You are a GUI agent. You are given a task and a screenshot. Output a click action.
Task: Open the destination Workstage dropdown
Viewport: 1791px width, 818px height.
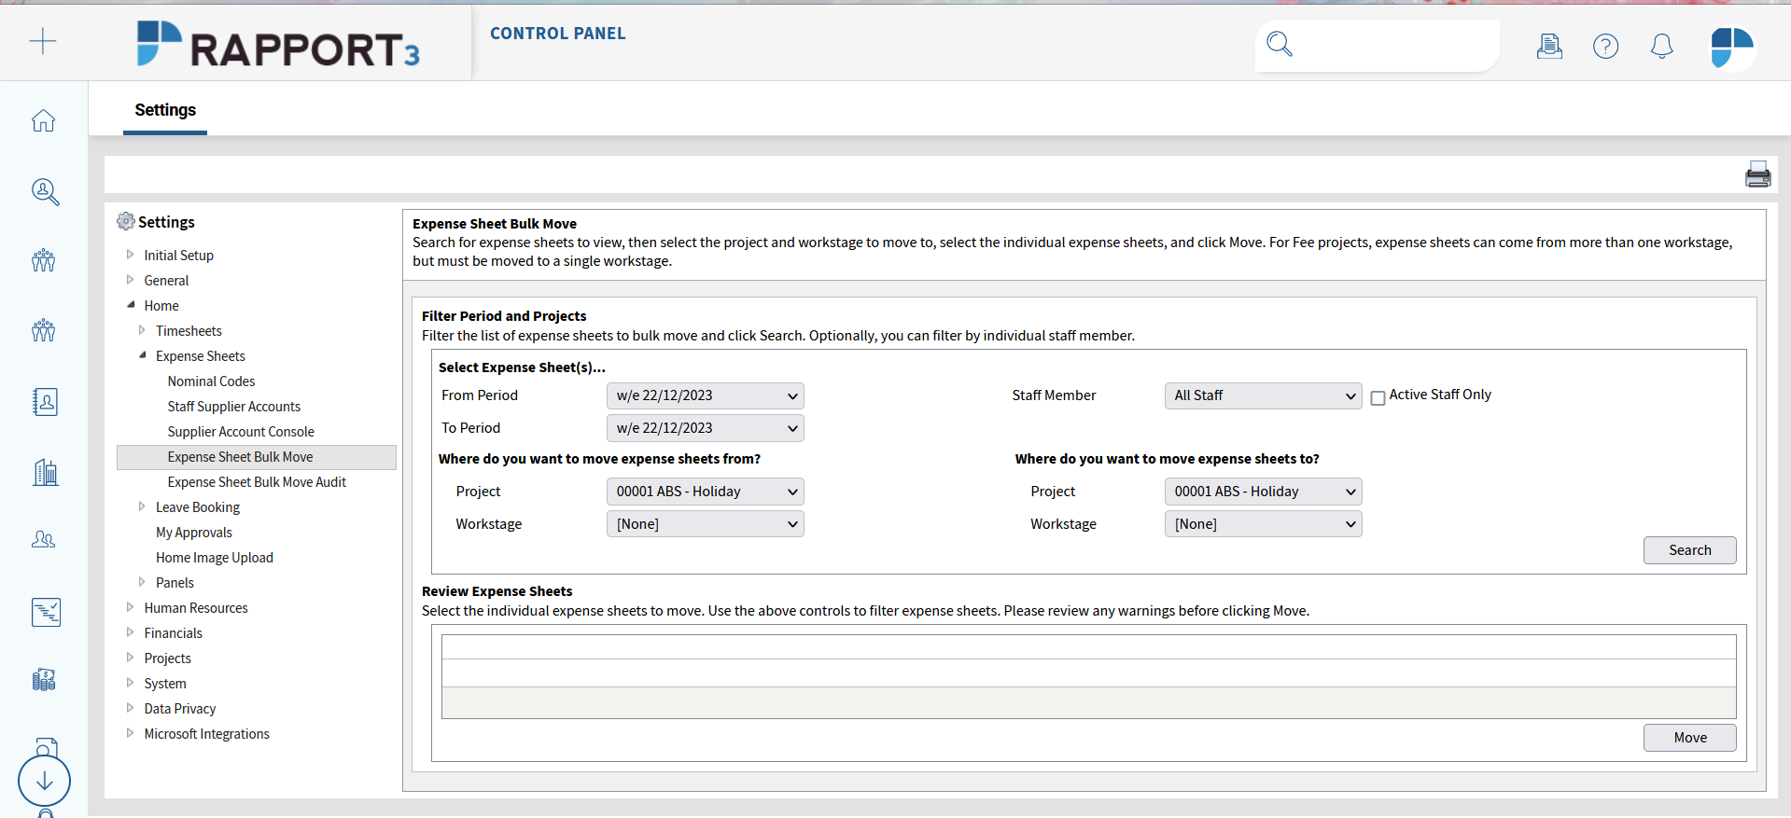click(1263, 524)
